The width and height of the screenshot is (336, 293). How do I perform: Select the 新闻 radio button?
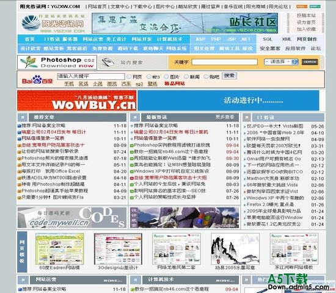coord(186,76)
